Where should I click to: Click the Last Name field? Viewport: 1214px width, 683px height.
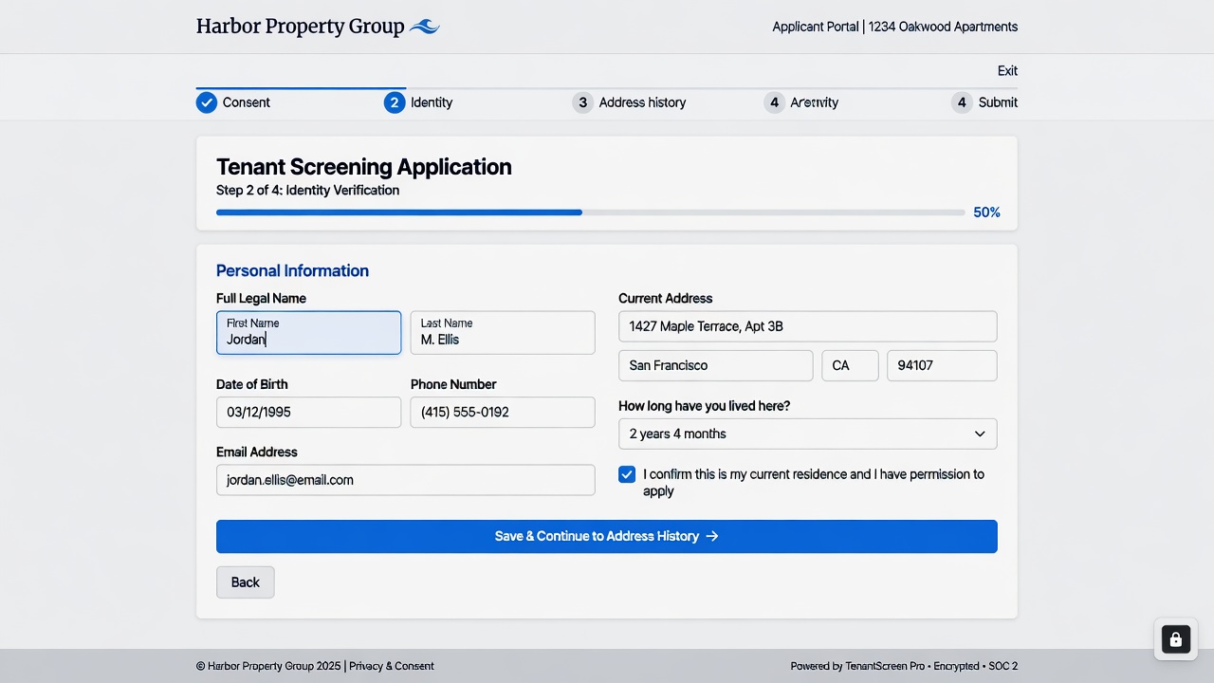[x=503, y=333]
